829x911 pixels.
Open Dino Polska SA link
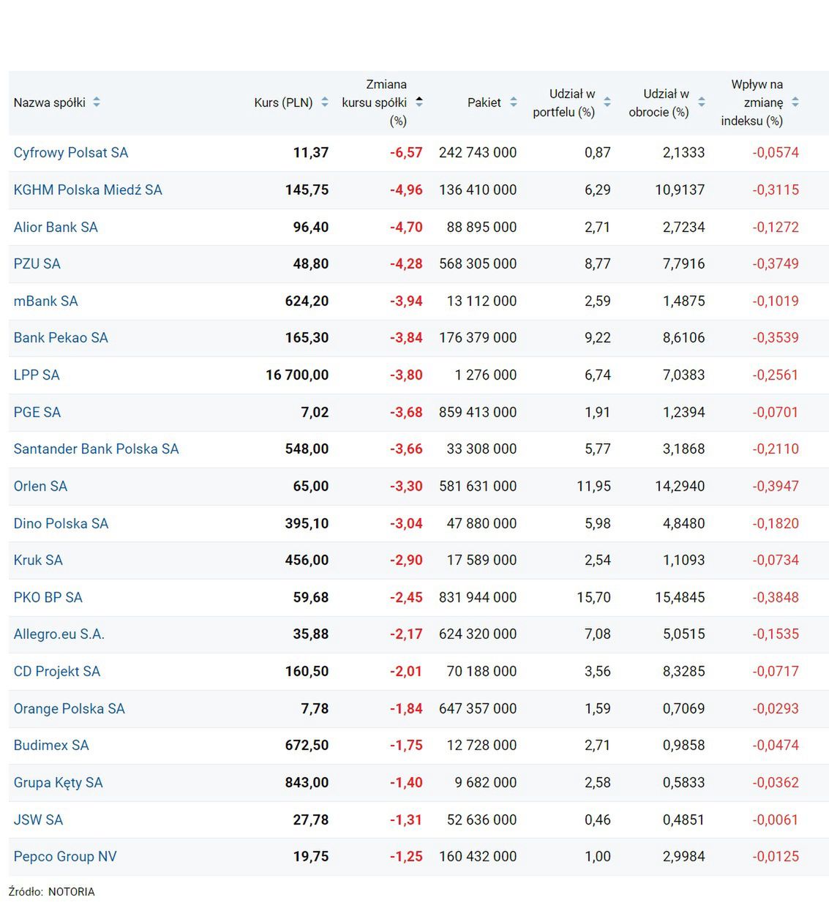point(61,524)
